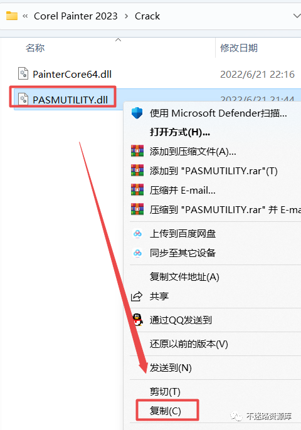Sort files by the 名称 column header
This screenshot has width=301, height=430.
click(x=35, y=48)
